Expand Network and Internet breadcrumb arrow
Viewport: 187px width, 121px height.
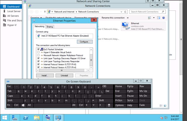76,12
